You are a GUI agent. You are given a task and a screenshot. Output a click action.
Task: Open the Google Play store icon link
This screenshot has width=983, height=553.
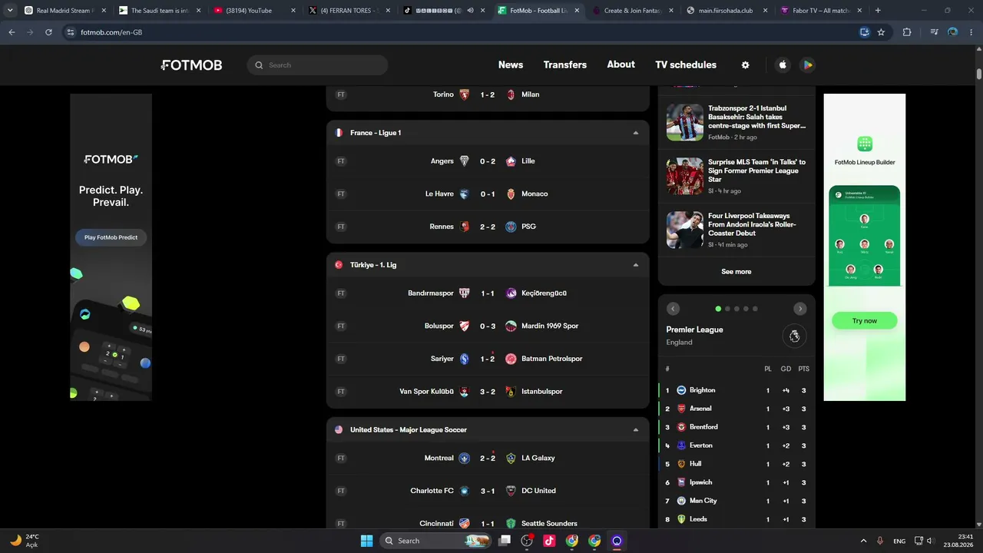(x=807, y=65)
